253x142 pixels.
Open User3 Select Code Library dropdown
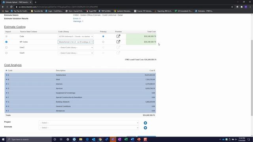(x=76, y=53)
